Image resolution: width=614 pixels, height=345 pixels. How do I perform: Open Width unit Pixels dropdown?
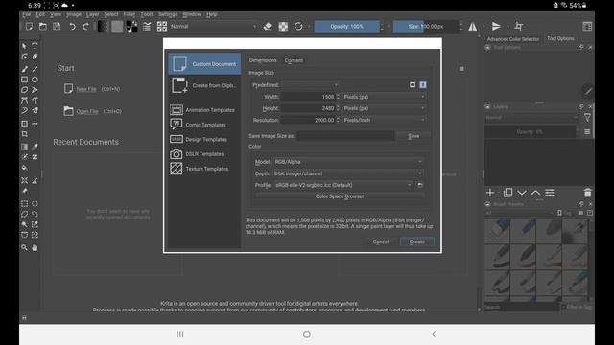(384, 97)
